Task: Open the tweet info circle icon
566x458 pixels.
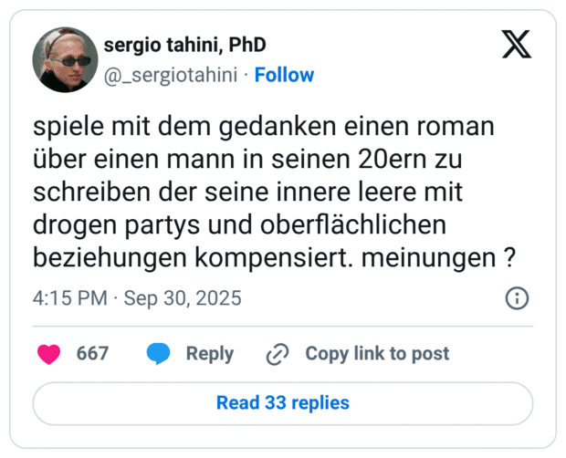Action: coord(516,298)
